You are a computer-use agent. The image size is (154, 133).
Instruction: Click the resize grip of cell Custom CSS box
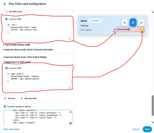point(69,39)
